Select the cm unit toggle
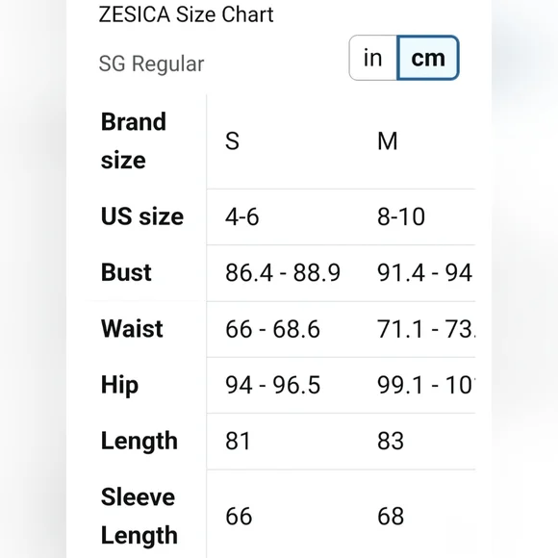 428,58
